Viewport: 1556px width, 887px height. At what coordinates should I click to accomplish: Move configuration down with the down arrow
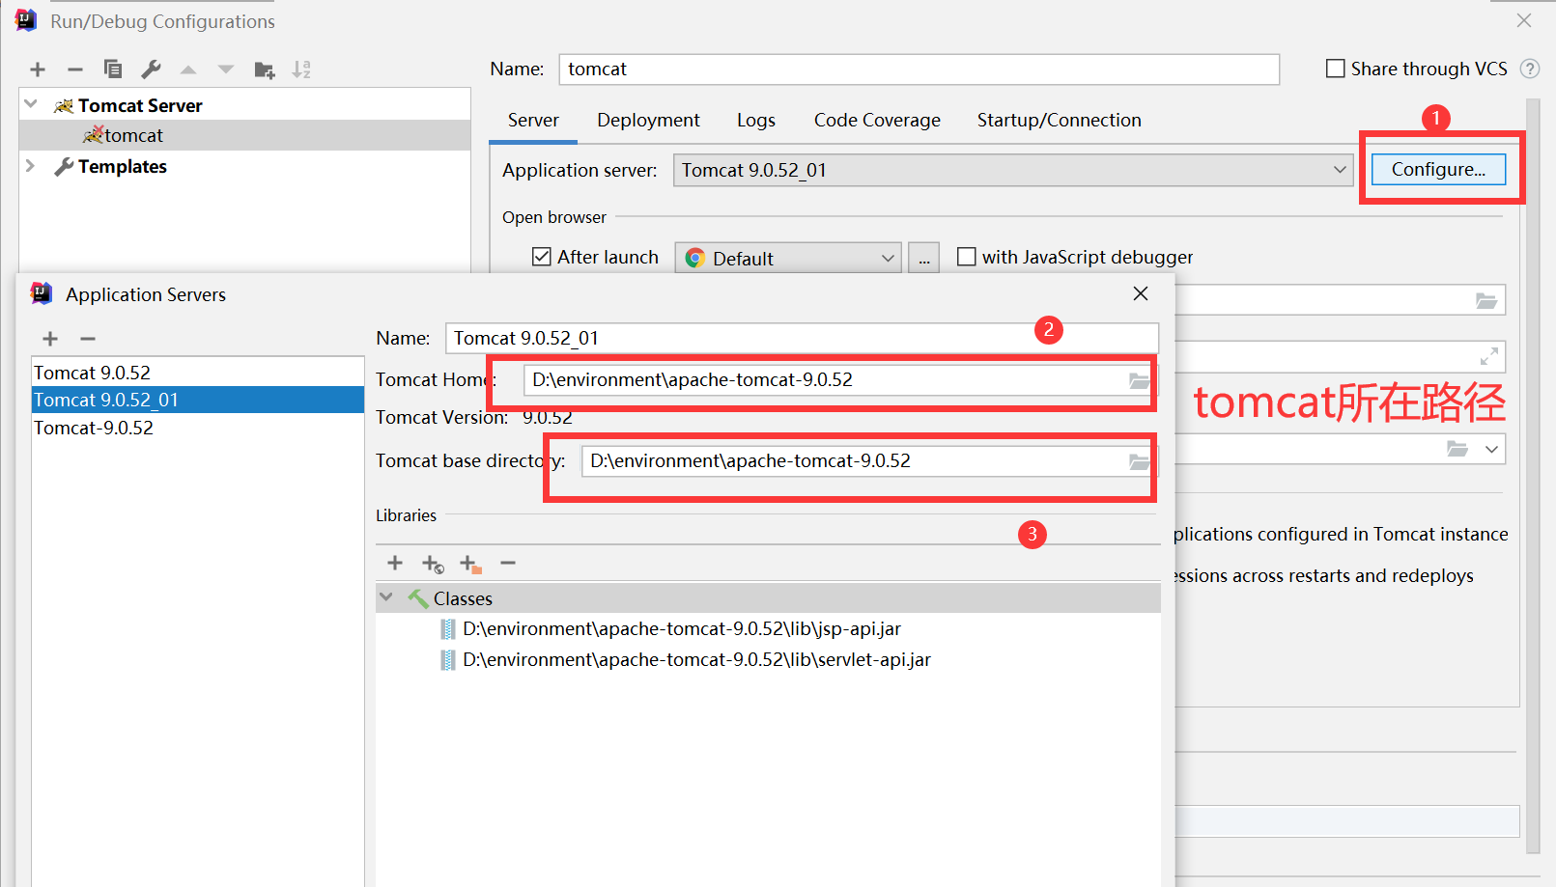click(226, 69)
